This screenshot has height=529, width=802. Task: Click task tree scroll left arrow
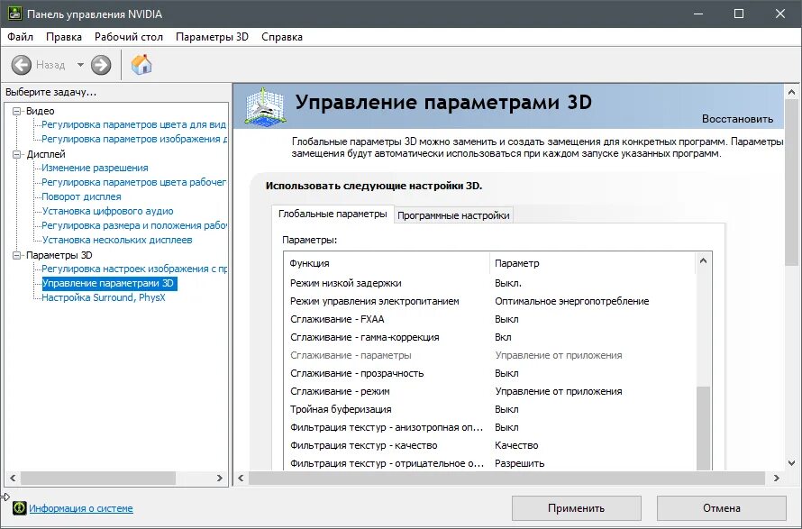[x=13, y=478]
